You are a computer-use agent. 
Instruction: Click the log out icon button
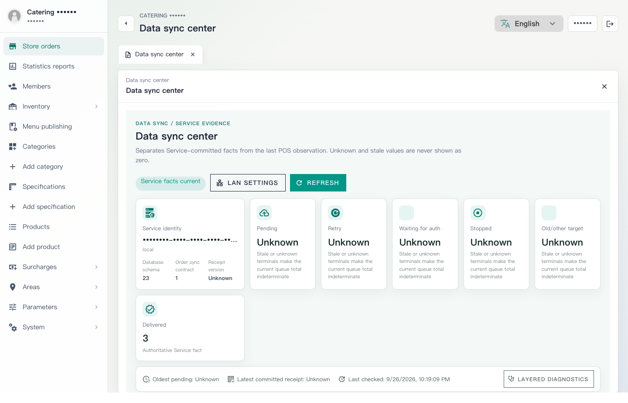610,24
